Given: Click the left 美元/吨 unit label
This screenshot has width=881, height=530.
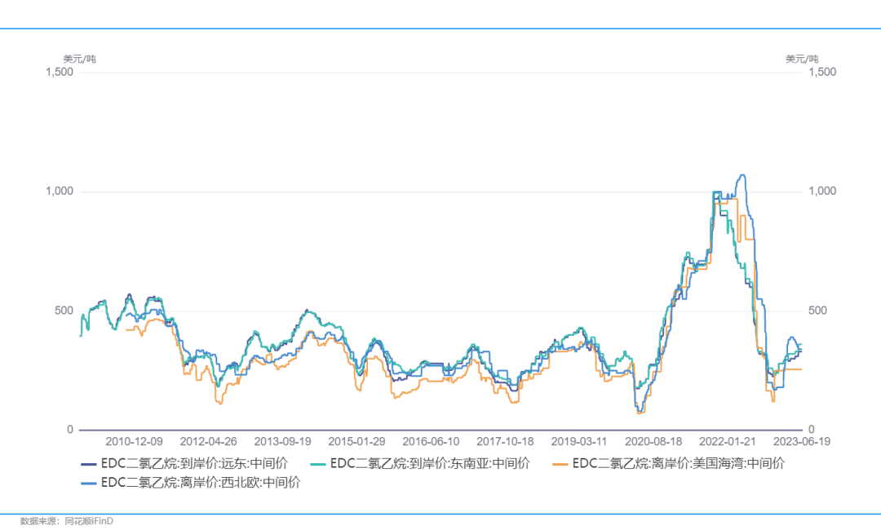Looking at the screenshot, I should (x=79, y=59).
